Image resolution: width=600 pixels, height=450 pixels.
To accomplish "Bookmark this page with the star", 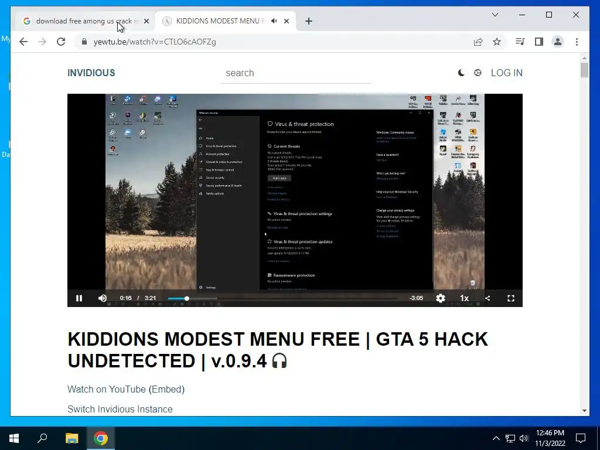I will point(497,42).
